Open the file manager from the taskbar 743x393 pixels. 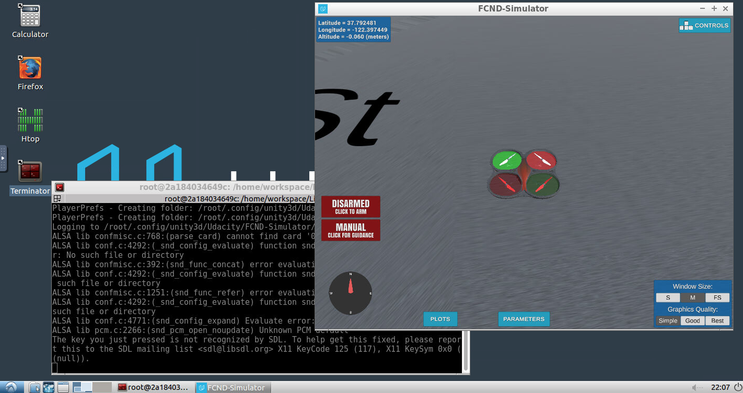click(x=34, y=387)
